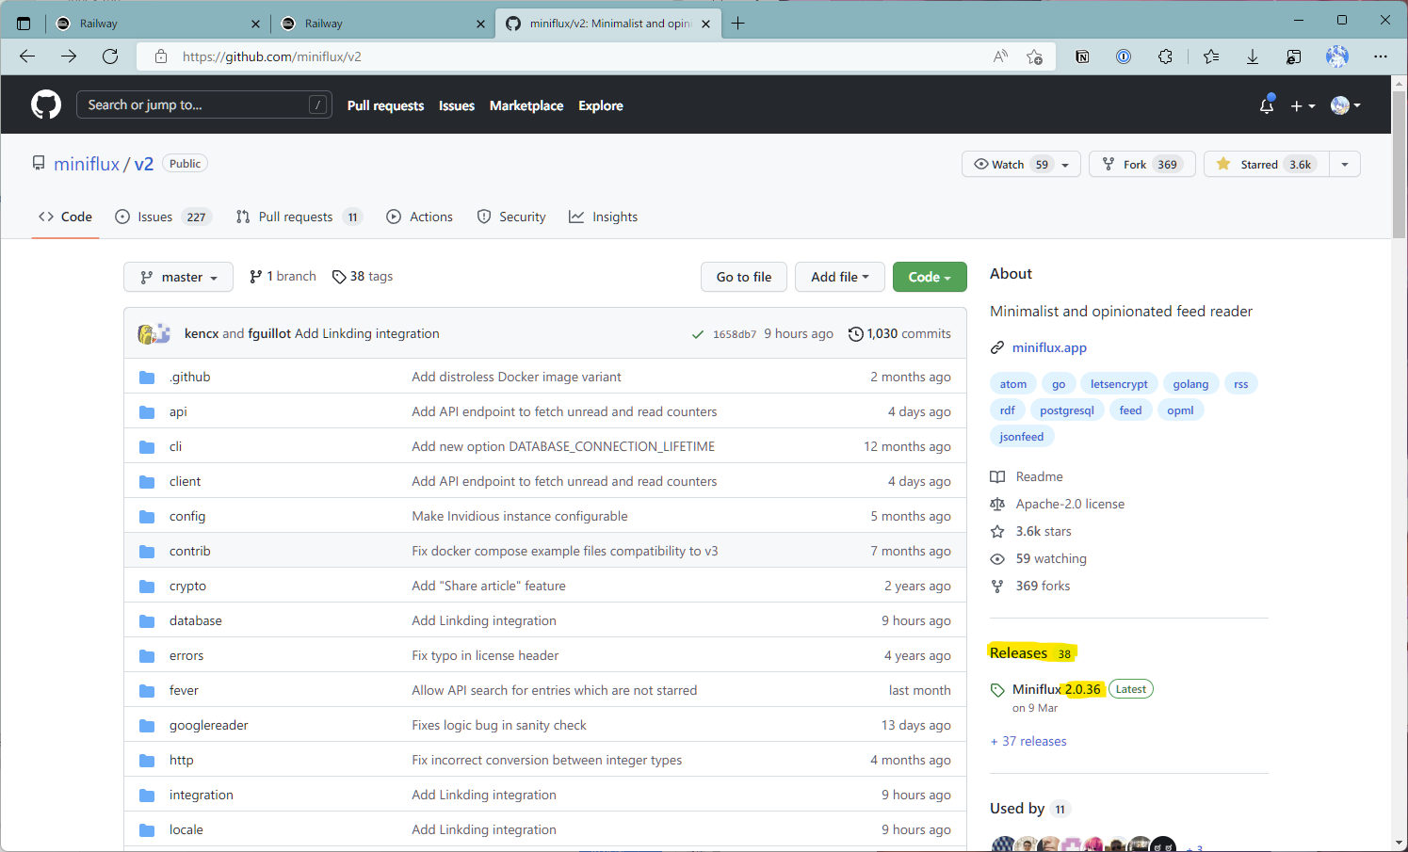Viewport: 1408px width, 852px height.
Task: Open browser Settings and more ellipsis
Action: (1381, 56)
